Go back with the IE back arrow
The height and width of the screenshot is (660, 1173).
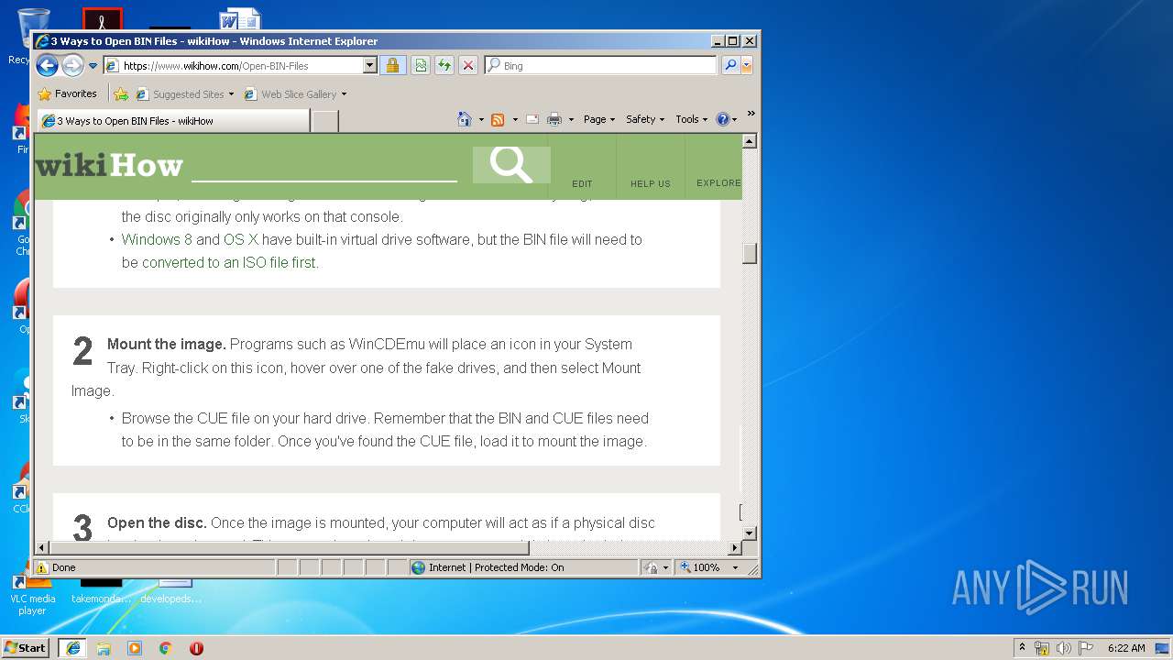(48, 65)
